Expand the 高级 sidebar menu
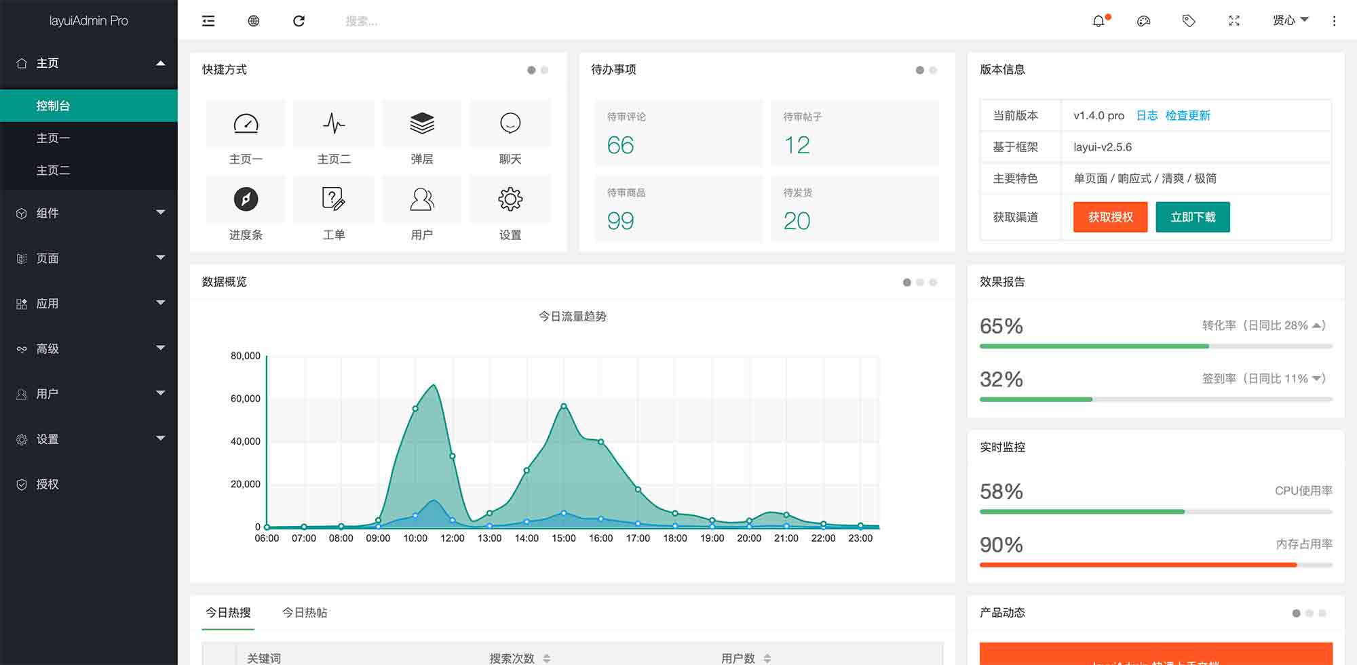Screen dimensions: 1357x665 point(89,348)
